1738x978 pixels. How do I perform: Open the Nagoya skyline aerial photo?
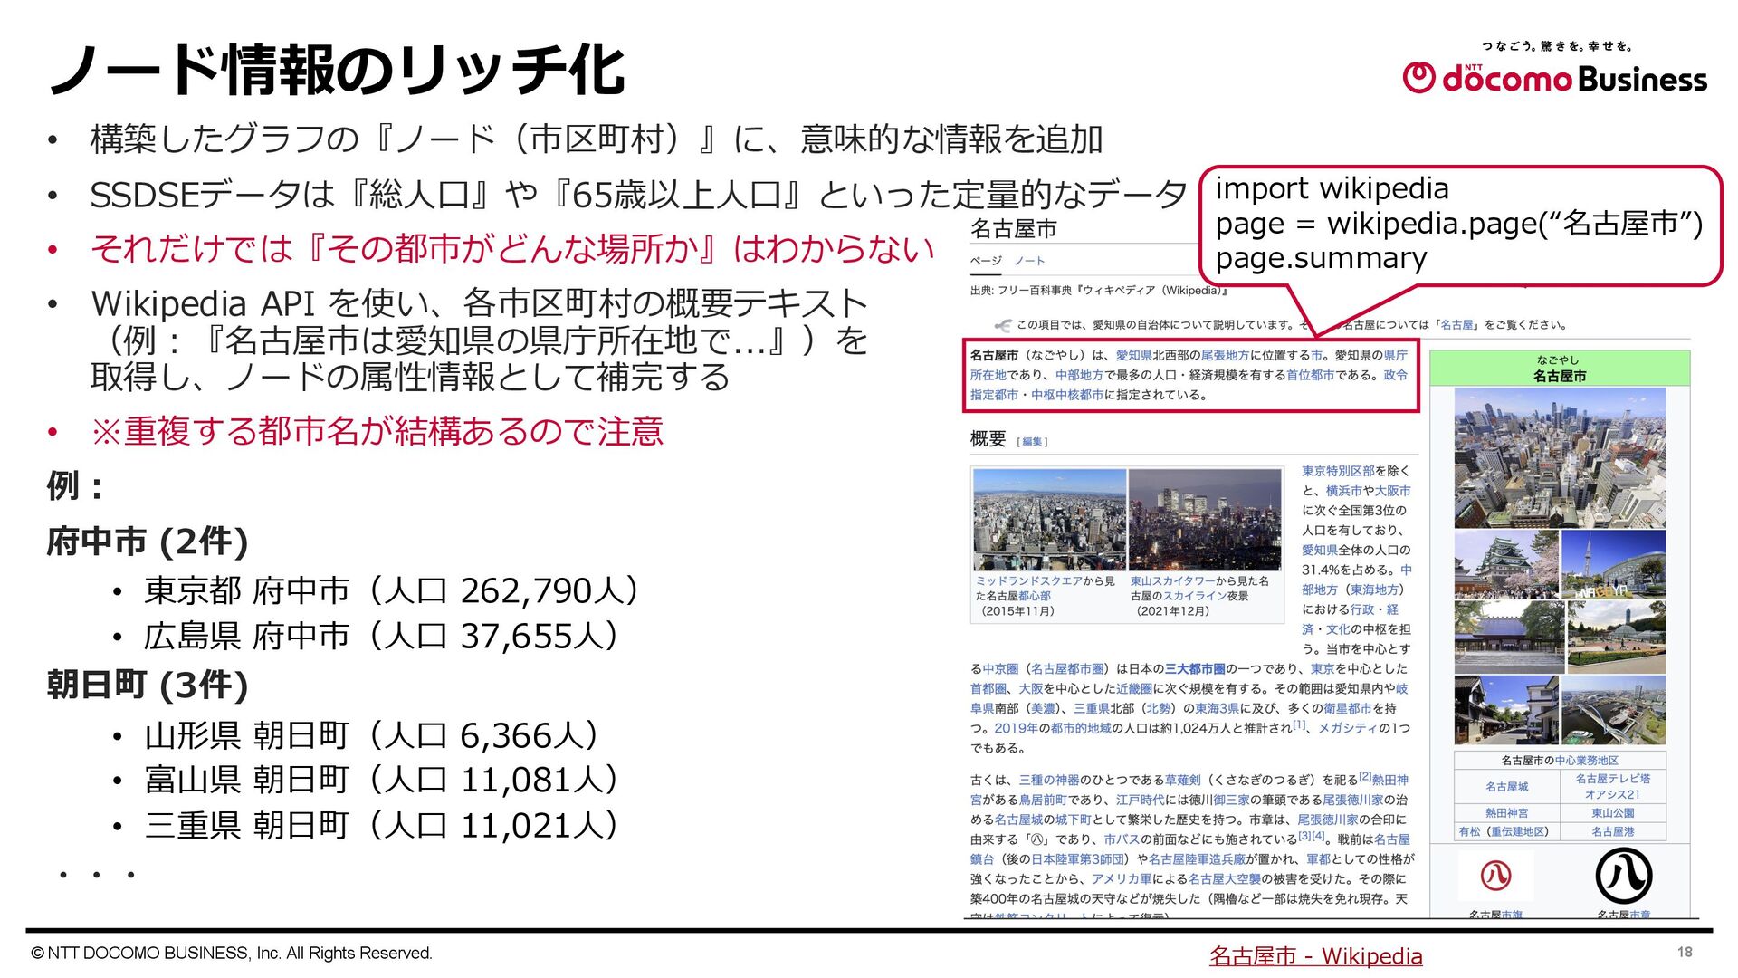[1559, 458]
